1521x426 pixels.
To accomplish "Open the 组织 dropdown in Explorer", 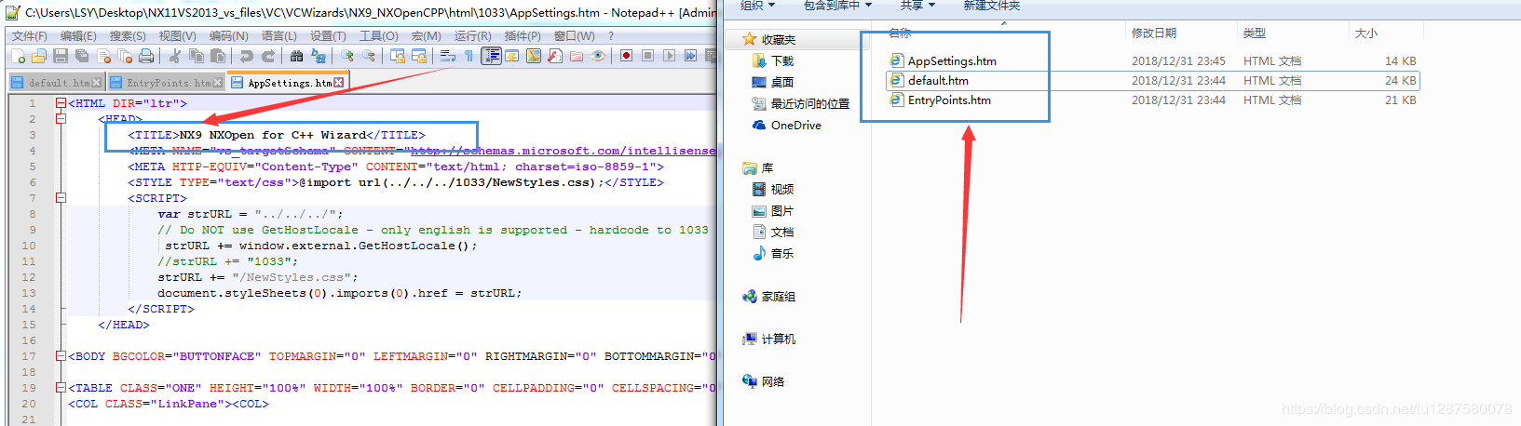I will click(757, 6).
